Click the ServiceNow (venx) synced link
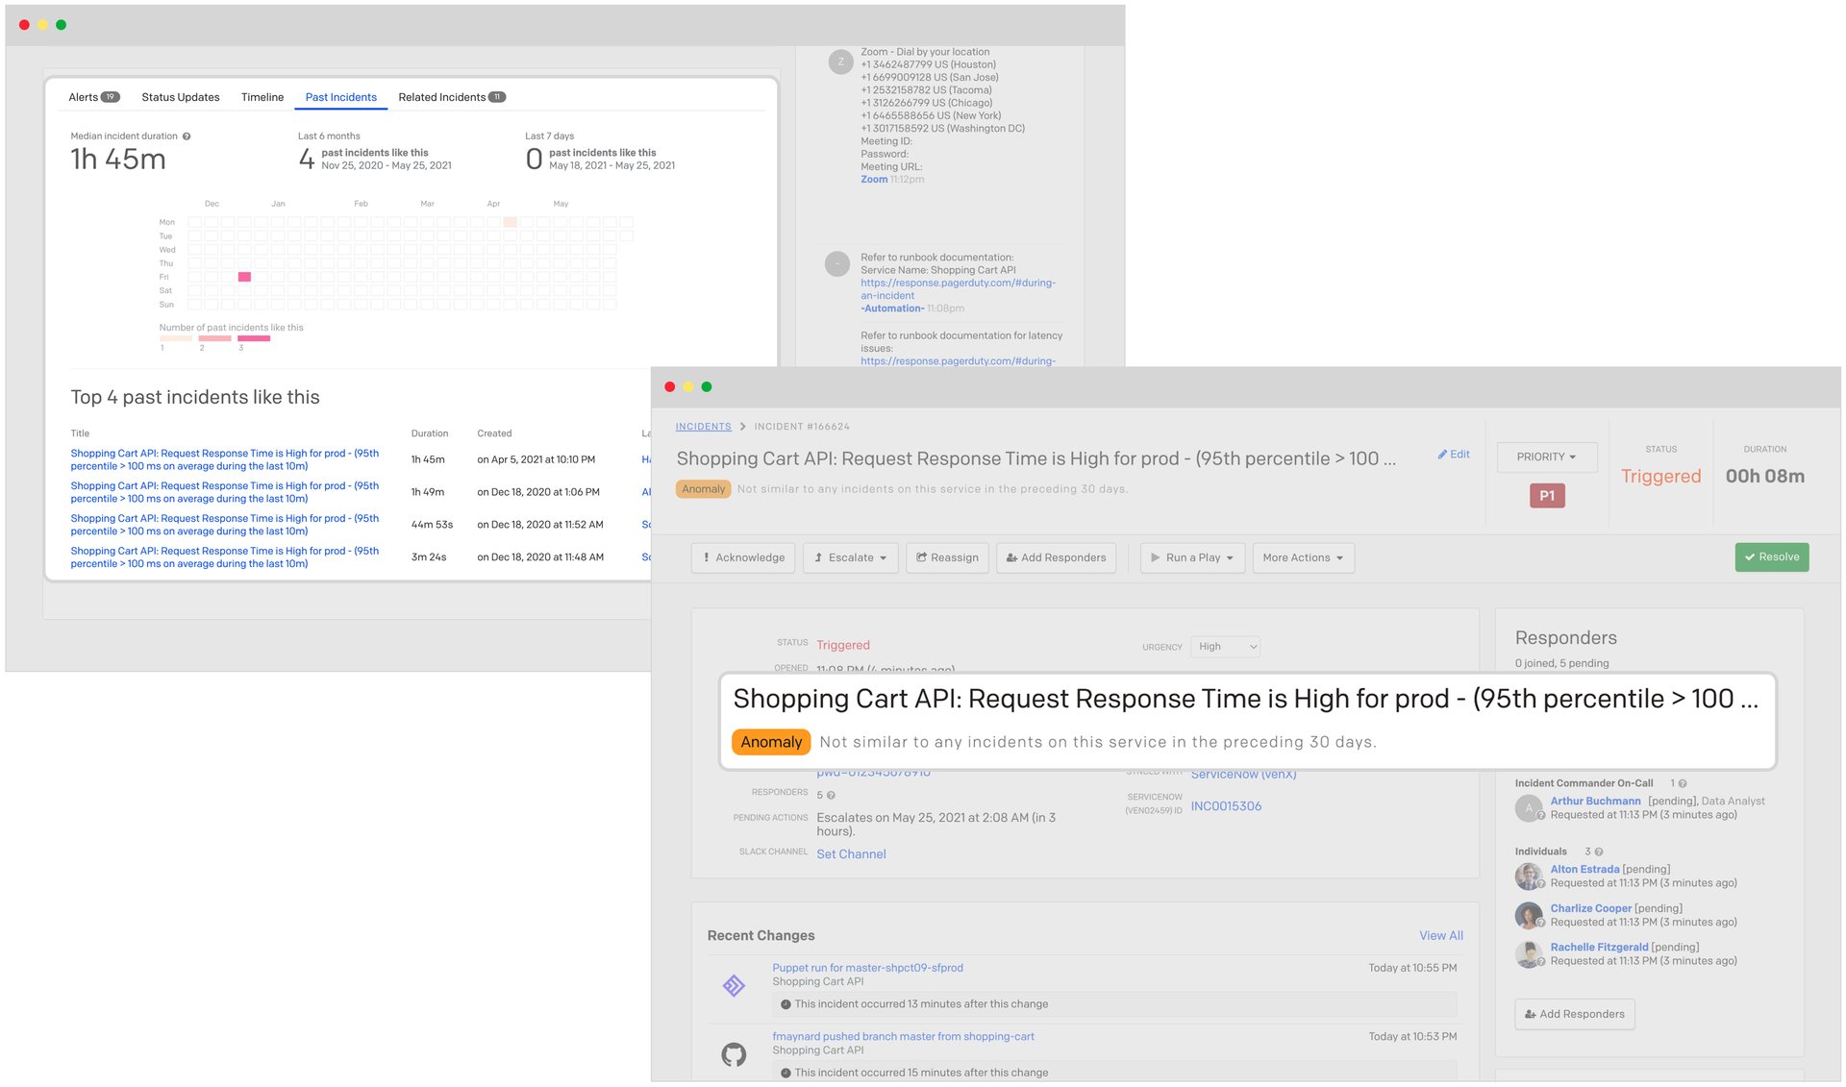1846x1087 pixels. pos(1243,775)
